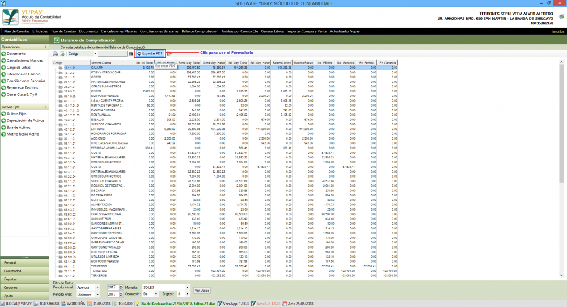This screenshot has height=307, width=567.
Task: Open the Generar Libros menu
Action: pos(272,31)
